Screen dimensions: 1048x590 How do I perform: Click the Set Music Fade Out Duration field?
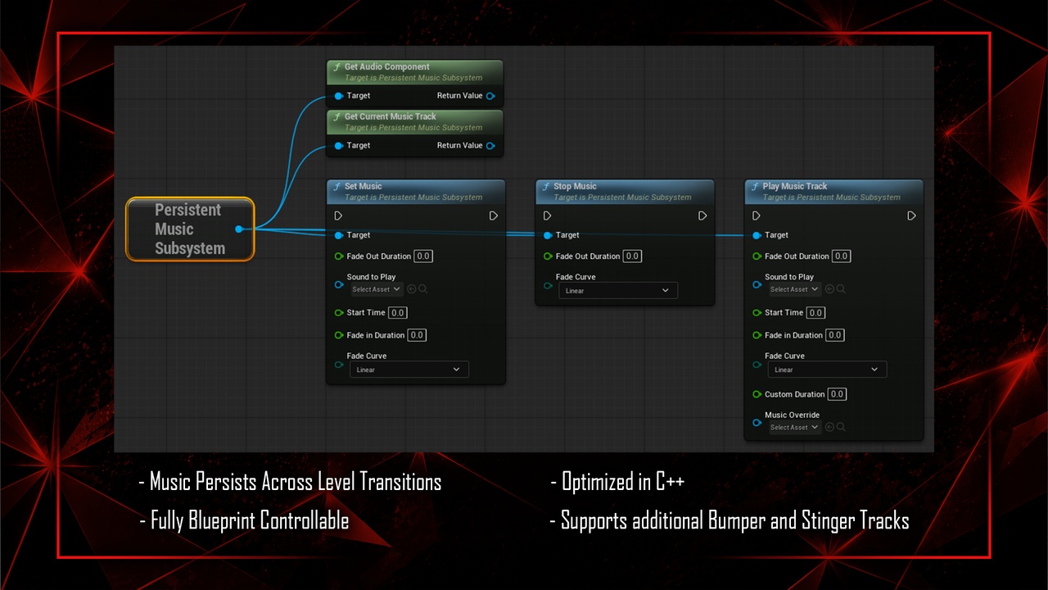pos(422,256)
